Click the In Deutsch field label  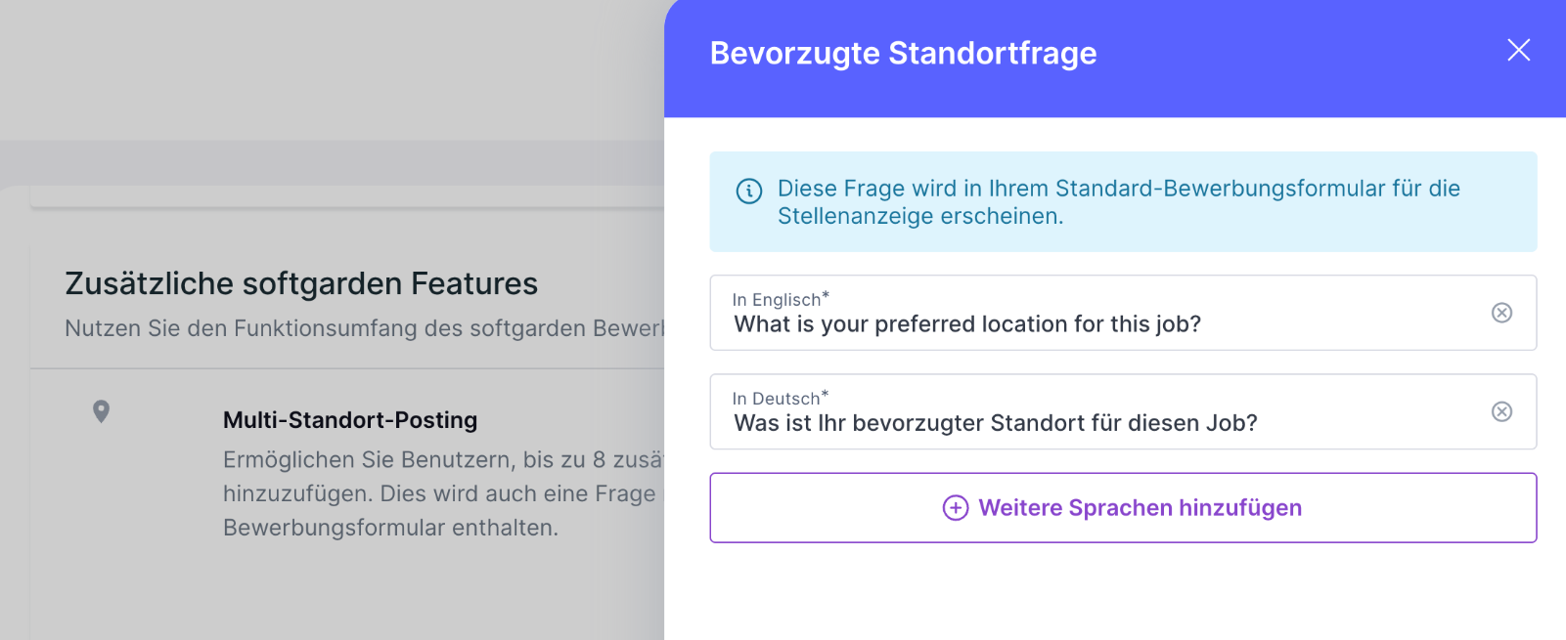781,398
